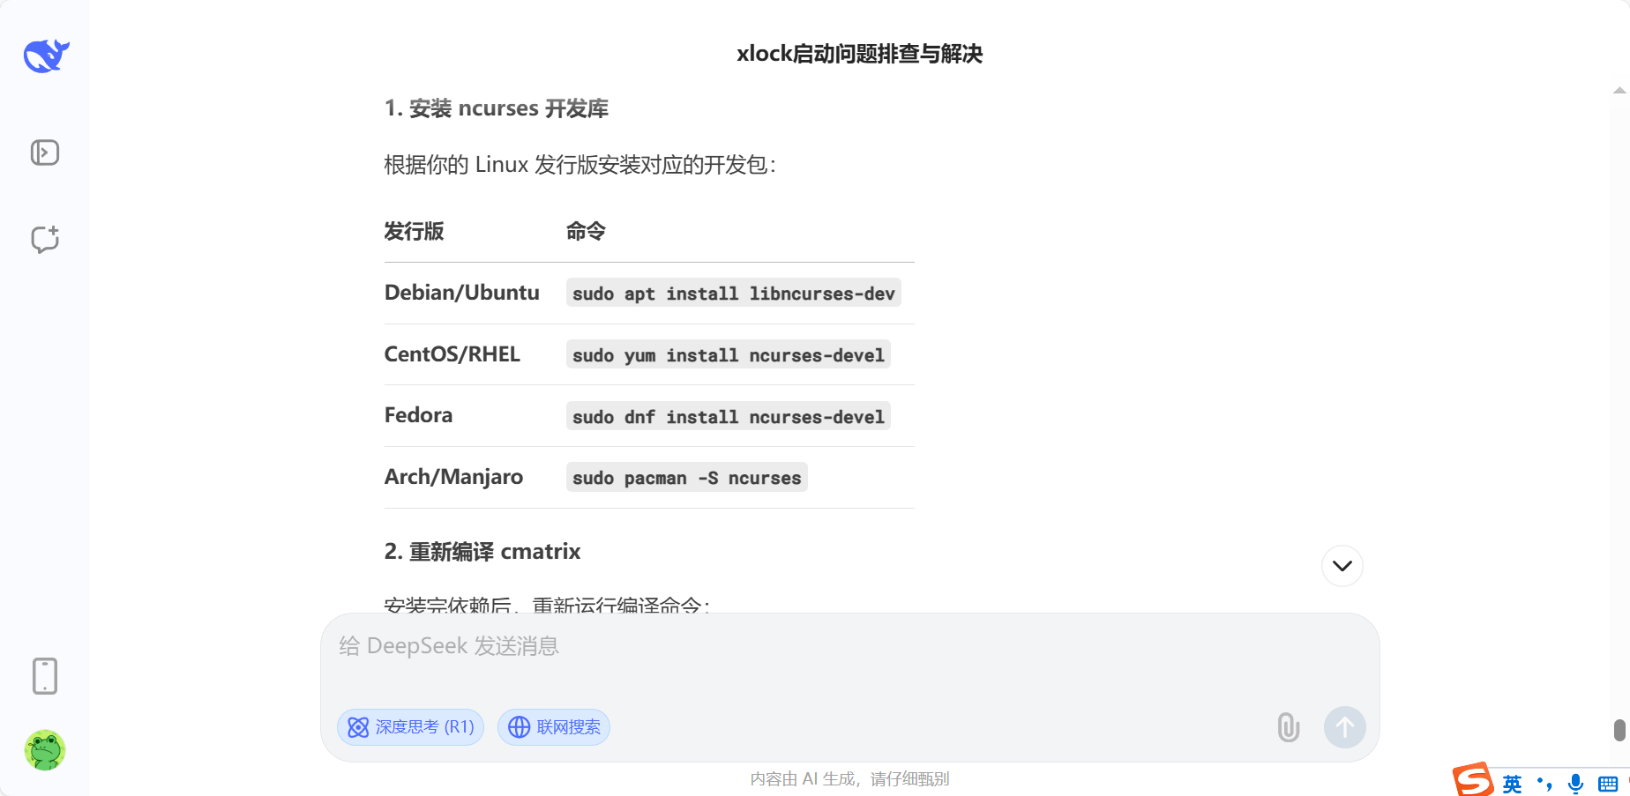The width and height of the screenshot is (1630, 796).
Task: Click the 命令 column header
Action: tap(586, 231)
